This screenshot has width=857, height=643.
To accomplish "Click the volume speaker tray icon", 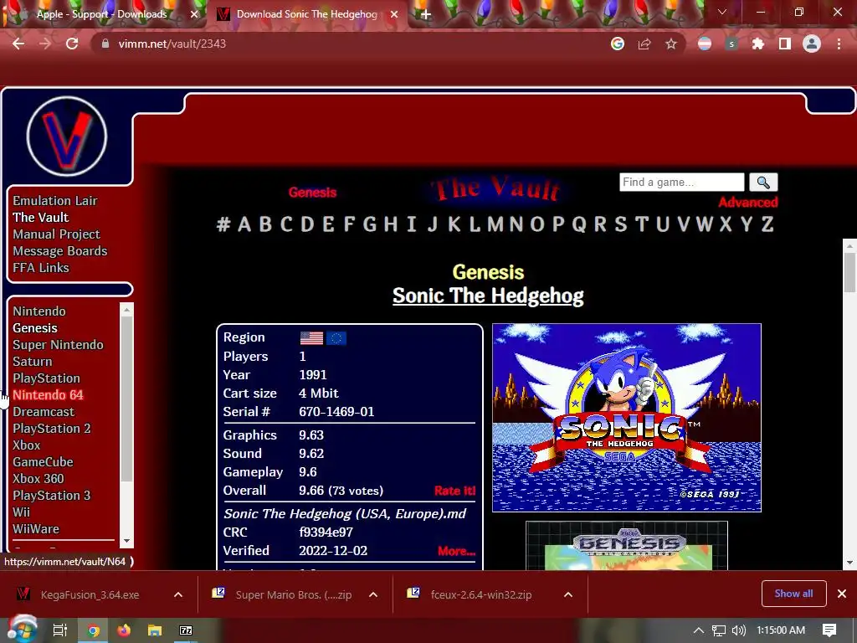I will (738, 630).
